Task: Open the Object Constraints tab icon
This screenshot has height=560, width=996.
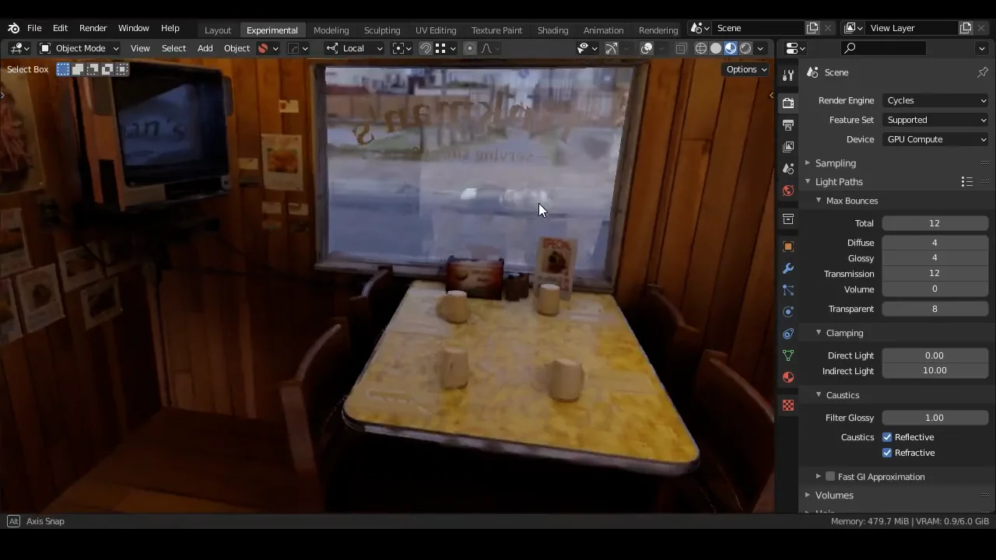Action: coord(788,334)
